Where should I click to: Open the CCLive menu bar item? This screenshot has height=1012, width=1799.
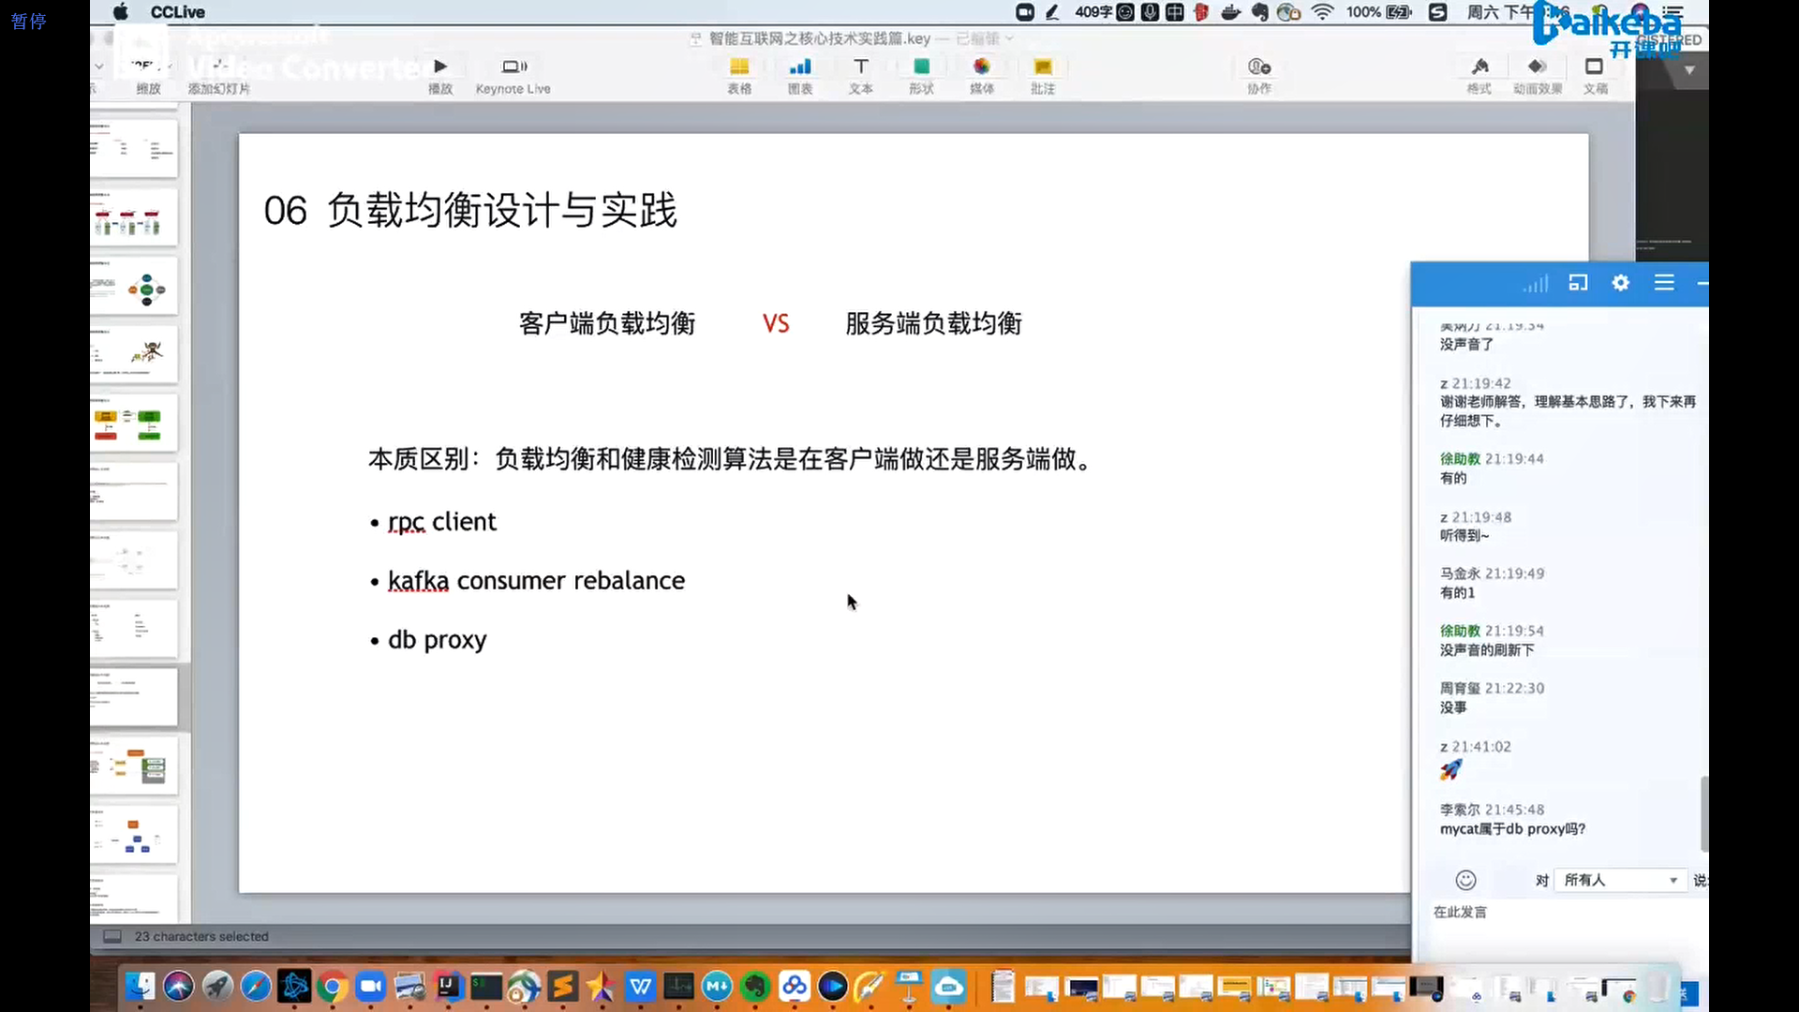point(177,12)
